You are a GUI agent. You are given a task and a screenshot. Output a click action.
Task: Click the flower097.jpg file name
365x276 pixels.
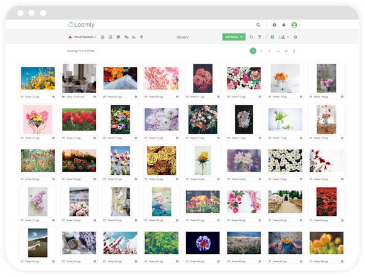(197, 220)
